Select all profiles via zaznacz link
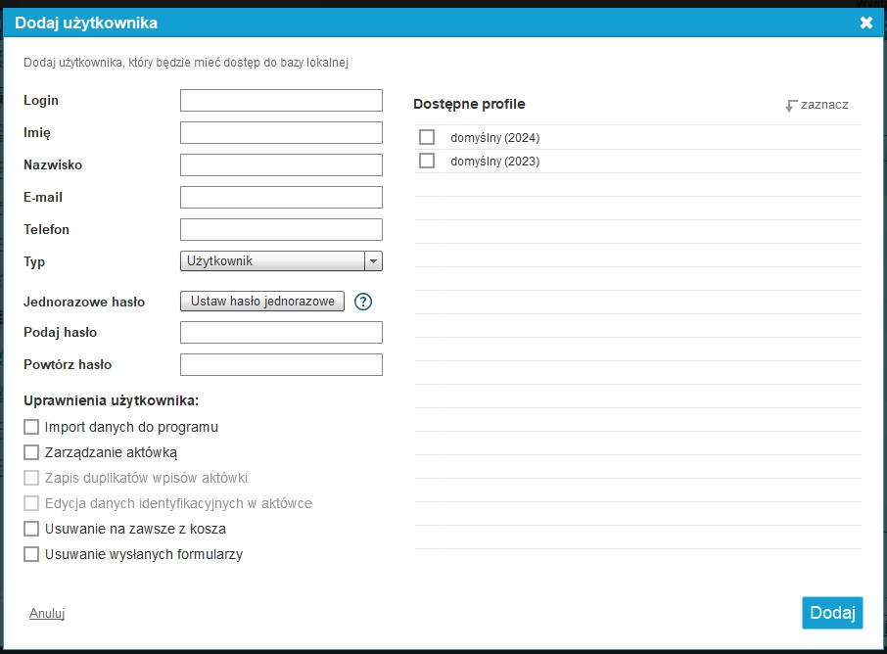The width and height of the screenshot is (887, 654). (824, 105)
